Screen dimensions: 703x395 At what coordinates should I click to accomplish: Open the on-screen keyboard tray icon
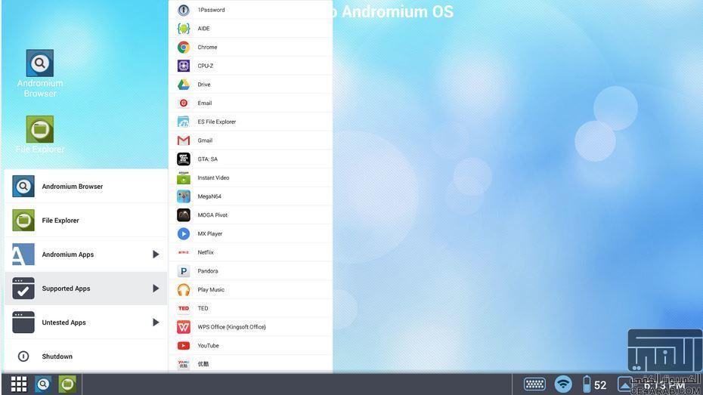click(x=534, y=384)
